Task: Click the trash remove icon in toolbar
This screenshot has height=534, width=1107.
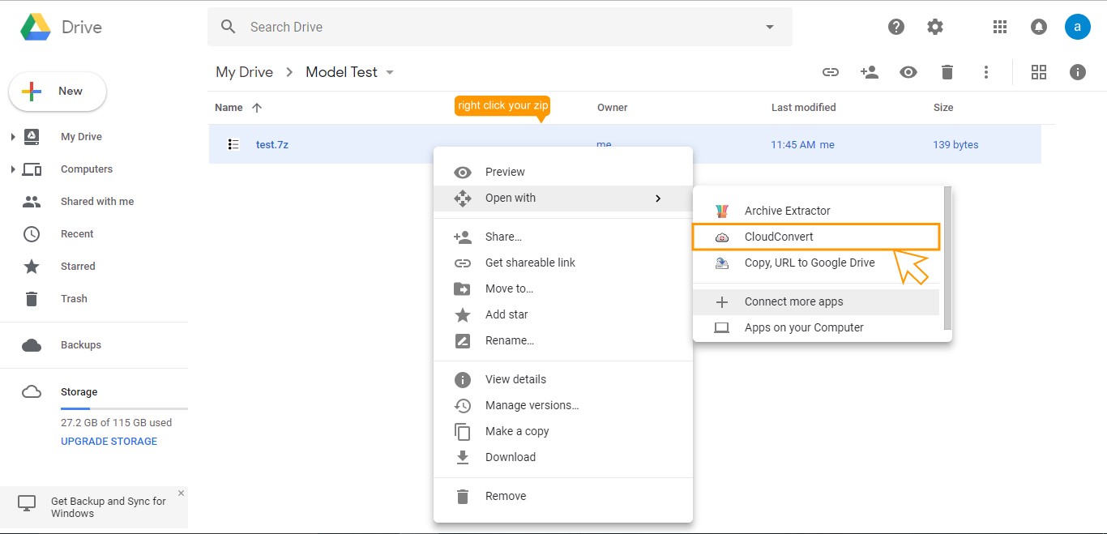Action: point(947,72)
